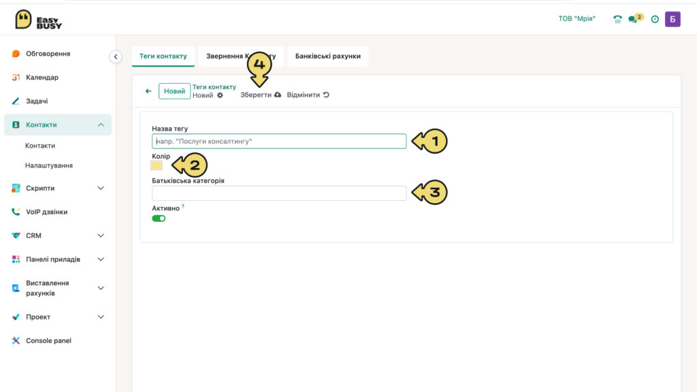
Task: Switch to the Банківські рахунки tab
Action: click(x=328, y=56)
